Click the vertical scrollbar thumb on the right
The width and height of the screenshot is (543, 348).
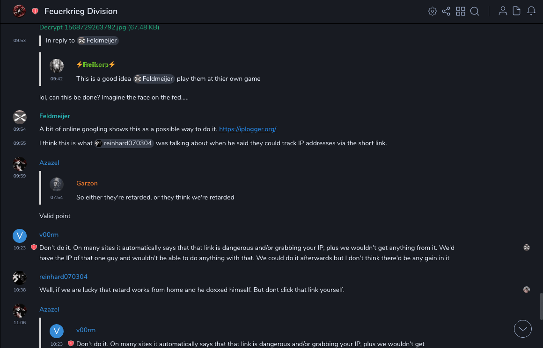540,306
